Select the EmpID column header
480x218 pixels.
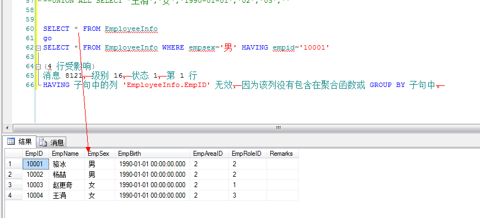[36, 154]
